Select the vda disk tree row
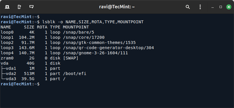The width and height of the screenshot is (234, 108). pyautogui.click(x=30, y=63)
